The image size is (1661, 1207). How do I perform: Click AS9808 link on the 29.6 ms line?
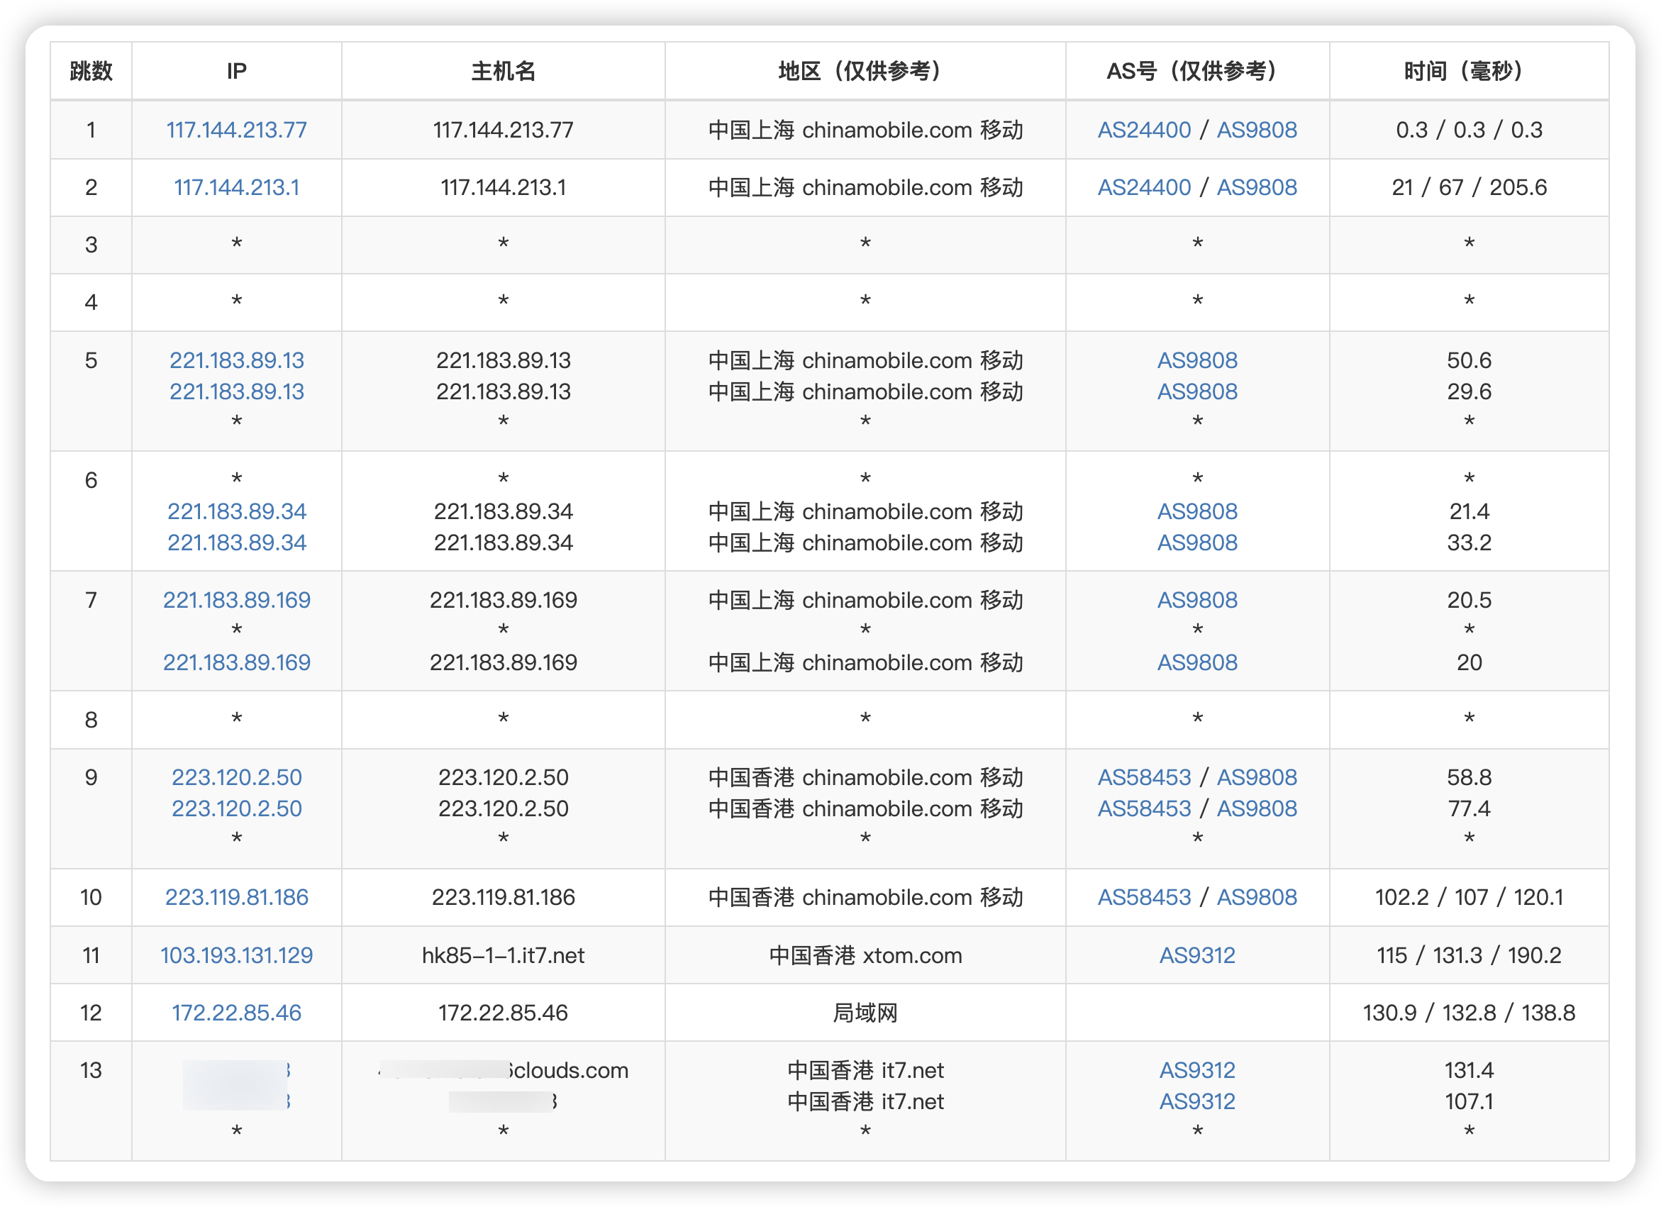tap(1197, 392)
